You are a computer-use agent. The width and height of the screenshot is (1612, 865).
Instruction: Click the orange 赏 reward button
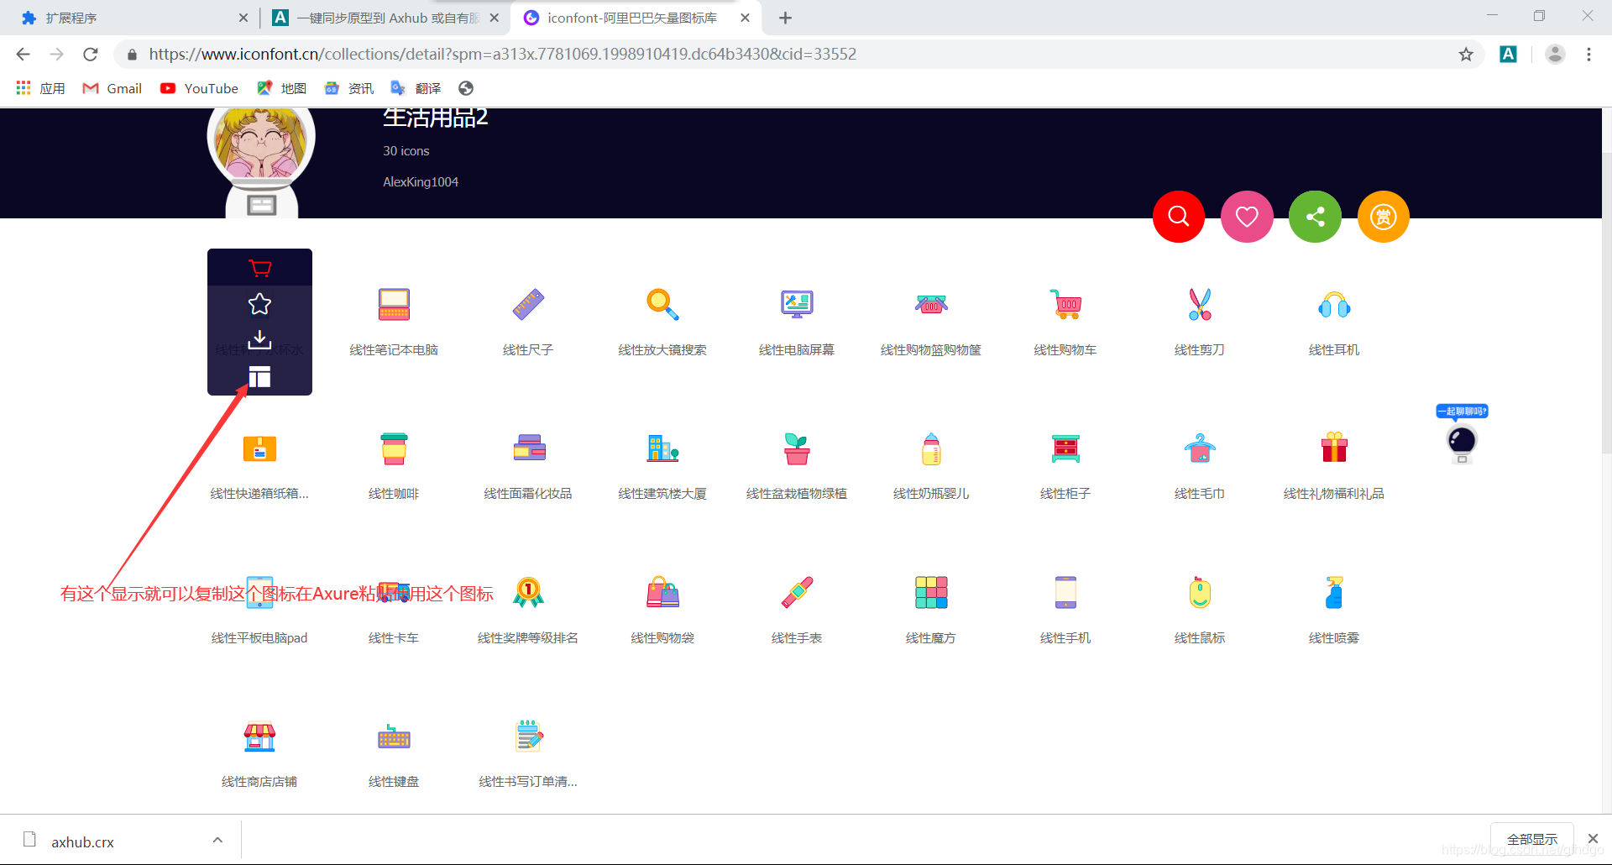(1383, 217)
